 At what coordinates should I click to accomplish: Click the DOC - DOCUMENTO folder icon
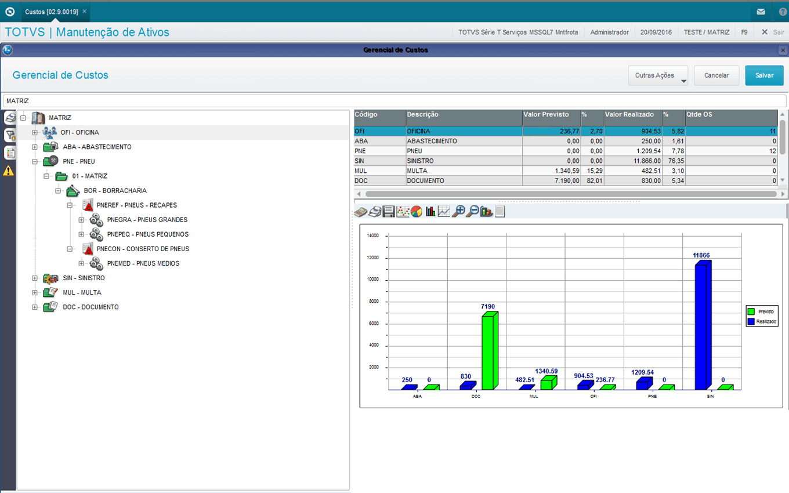tap(50, 307)
